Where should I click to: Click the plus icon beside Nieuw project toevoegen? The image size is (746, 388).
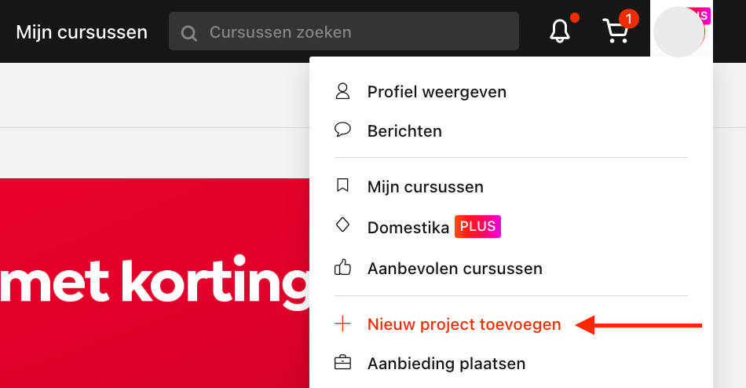pos(342,324)
